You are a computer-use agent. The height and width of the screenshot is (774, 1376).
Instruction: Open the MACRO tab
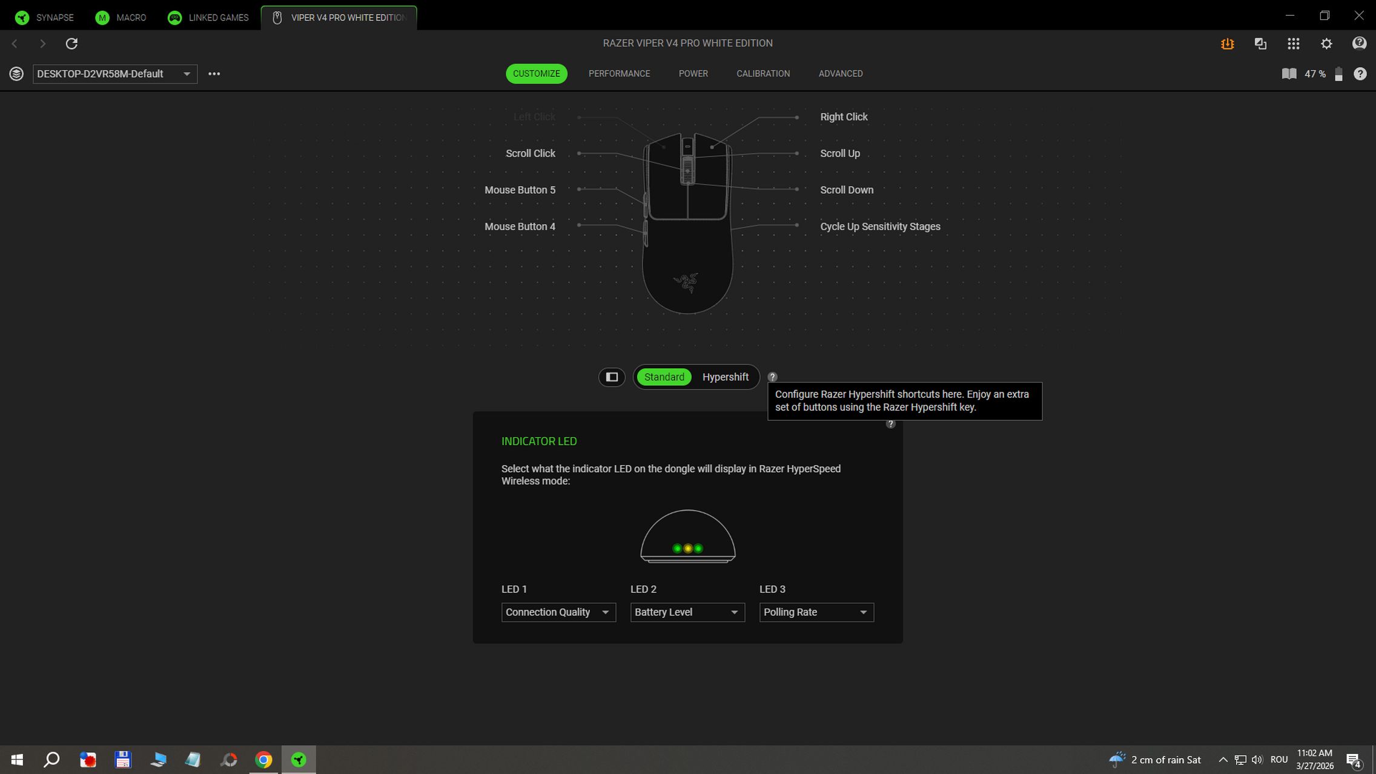pos(121,18)
